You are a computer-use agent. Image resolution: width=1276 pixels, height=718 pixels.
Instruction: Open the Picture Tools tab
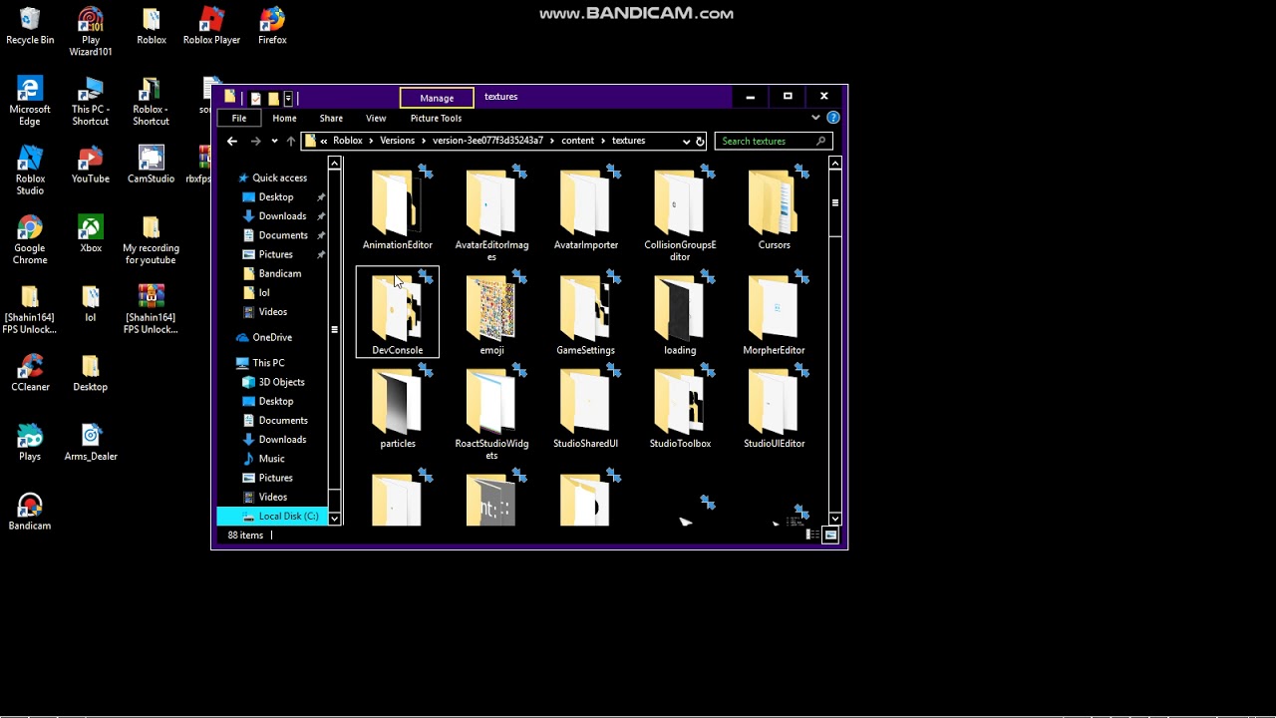[436, 118]
